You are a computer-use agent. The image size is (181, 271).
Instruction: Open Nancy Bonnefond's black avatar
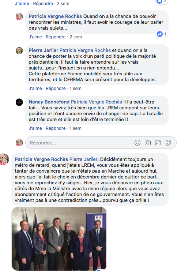click(x=19, y=102)
